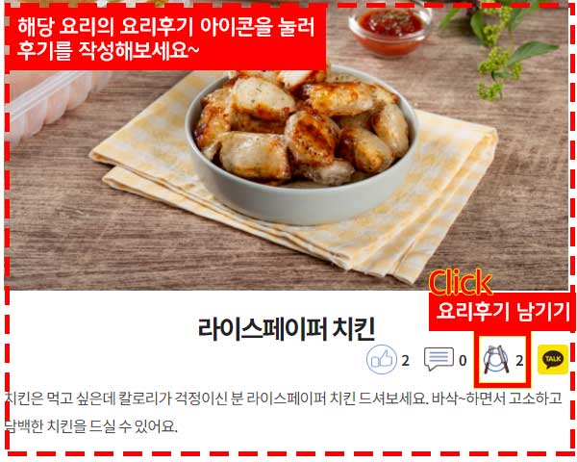Click the comment count number 0
Viewport: 577px width, 462px height.
tap(463, 361)
